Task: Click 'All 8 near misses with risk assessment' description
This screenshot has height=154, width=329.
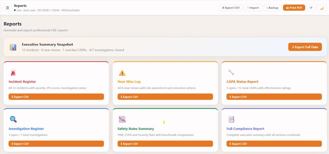Action: pyautogui.click(x=157, y=88)
